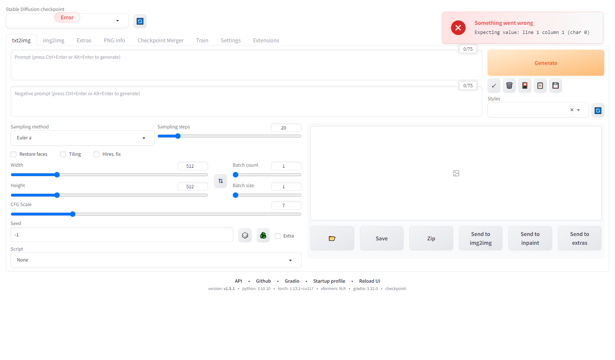
Task: Open the output folder
Action: (332, 239)
